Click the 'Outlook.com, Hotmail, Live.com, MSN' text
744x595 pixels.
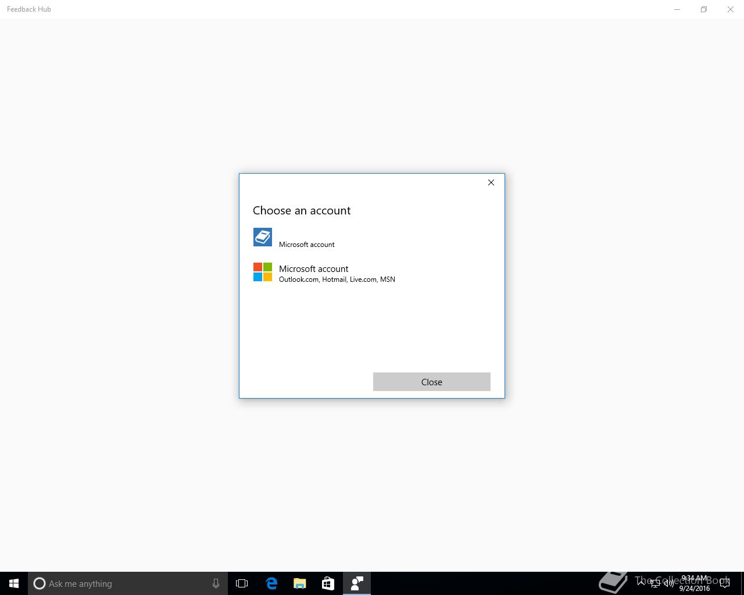click(x=337, y=279)
